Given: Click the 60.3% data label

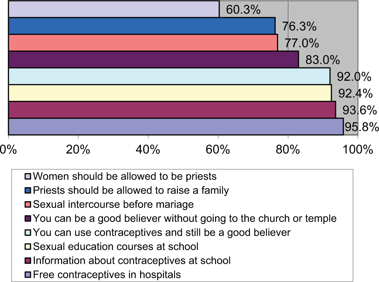Looking at the screenshot, I should coord(243,10).
